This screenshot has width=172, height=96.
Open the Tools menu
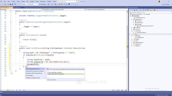(x=37, y=1)
